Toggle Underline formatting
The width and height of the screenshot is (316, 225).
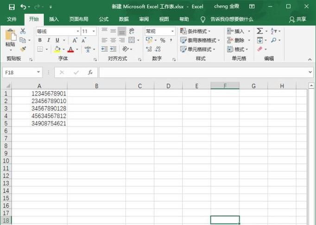57,40
